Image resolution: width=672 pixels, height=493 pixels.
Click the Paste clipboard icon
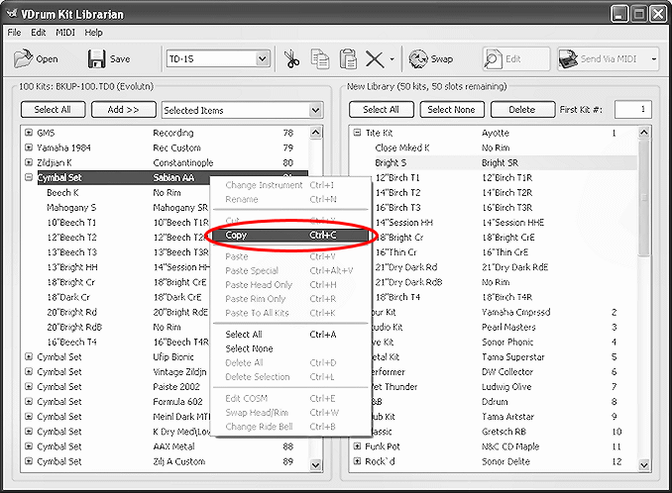[348, 59]
